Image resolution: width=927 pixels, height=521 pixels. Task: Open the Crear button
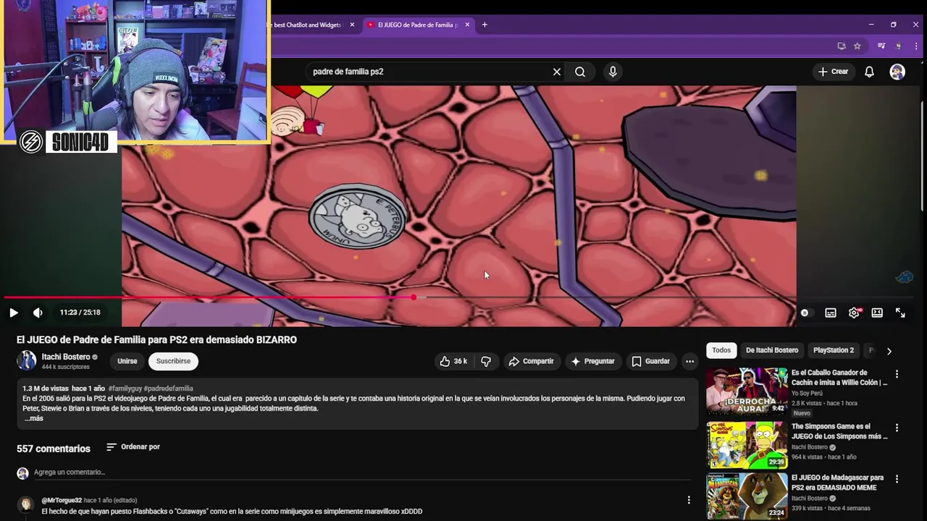click(833, 72)
